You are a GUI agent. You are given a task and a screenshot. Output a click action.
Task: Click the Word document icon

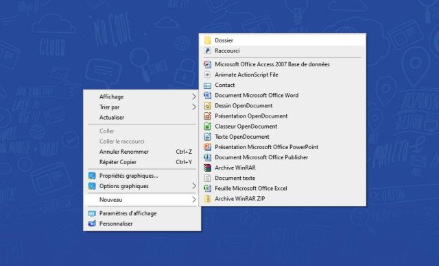[207, 96]
